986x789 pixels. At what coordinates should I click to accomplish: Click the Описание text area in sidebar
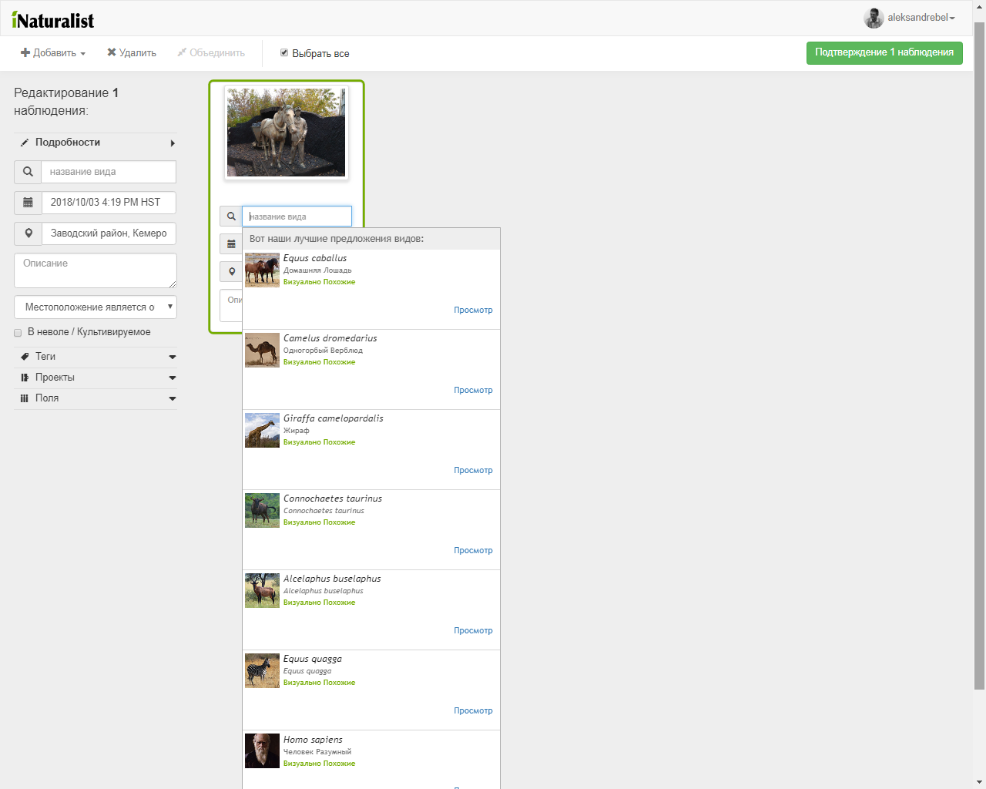click(96, 270)
